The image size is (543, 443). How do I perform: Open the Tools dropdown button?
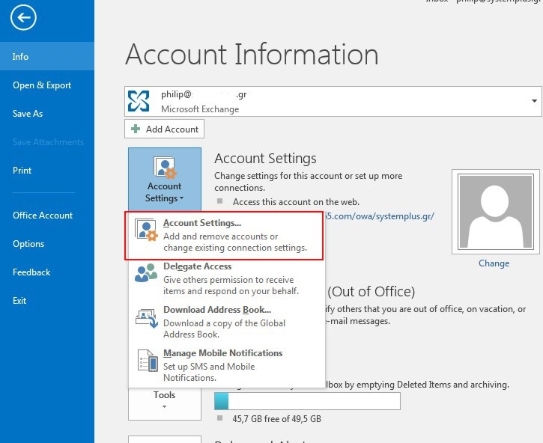(165, 403)
